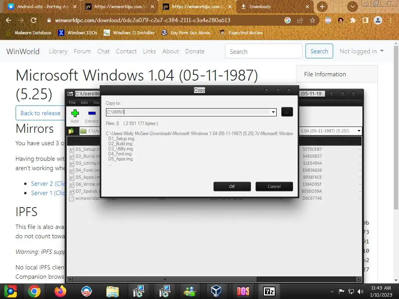Click the Server 1 mirror link

(48, 193)
